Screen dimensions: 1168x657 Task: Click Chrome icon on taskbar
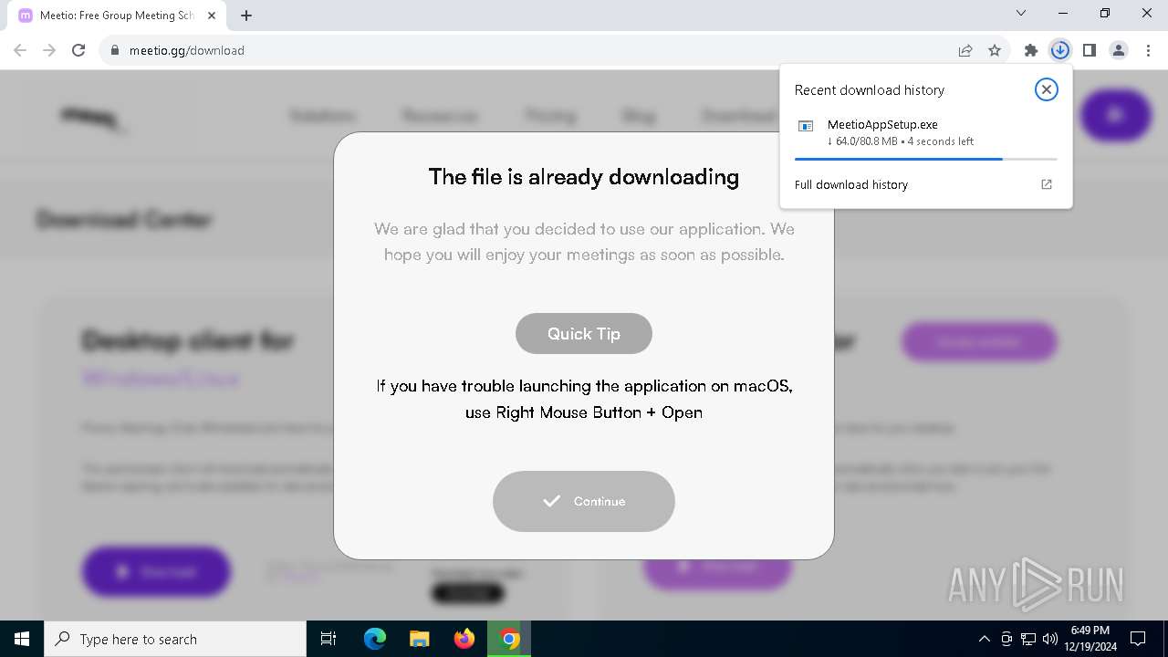click(509, 639)
